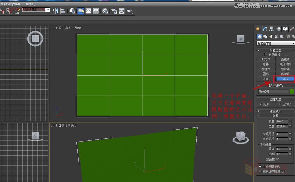Click the spinner snap toggle icon
295x182 pixels.
point(9,11)
